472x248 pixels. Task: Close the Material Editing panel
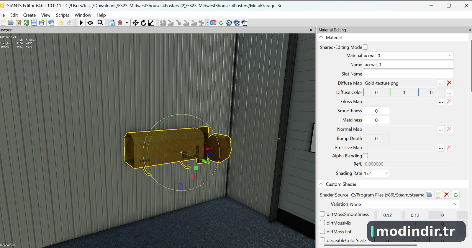470,30
